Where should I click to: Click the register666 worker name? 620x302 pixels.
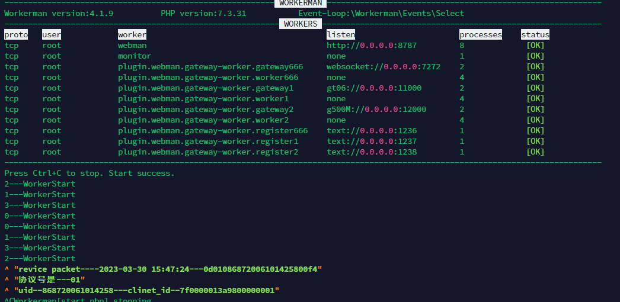pos(213,131)
